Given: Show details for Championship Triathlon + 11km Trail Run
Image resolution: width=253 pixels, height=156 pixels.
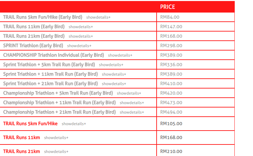Looking at the screenshot, I should [x=132, y=103].
